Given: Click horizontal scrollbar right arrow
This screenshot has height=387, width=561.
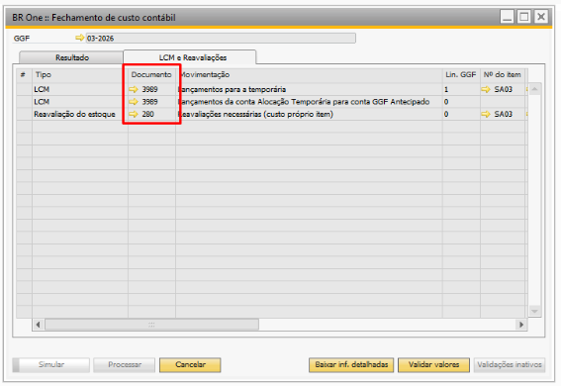Looking at the screenshot, I should [x=521, y=325].
